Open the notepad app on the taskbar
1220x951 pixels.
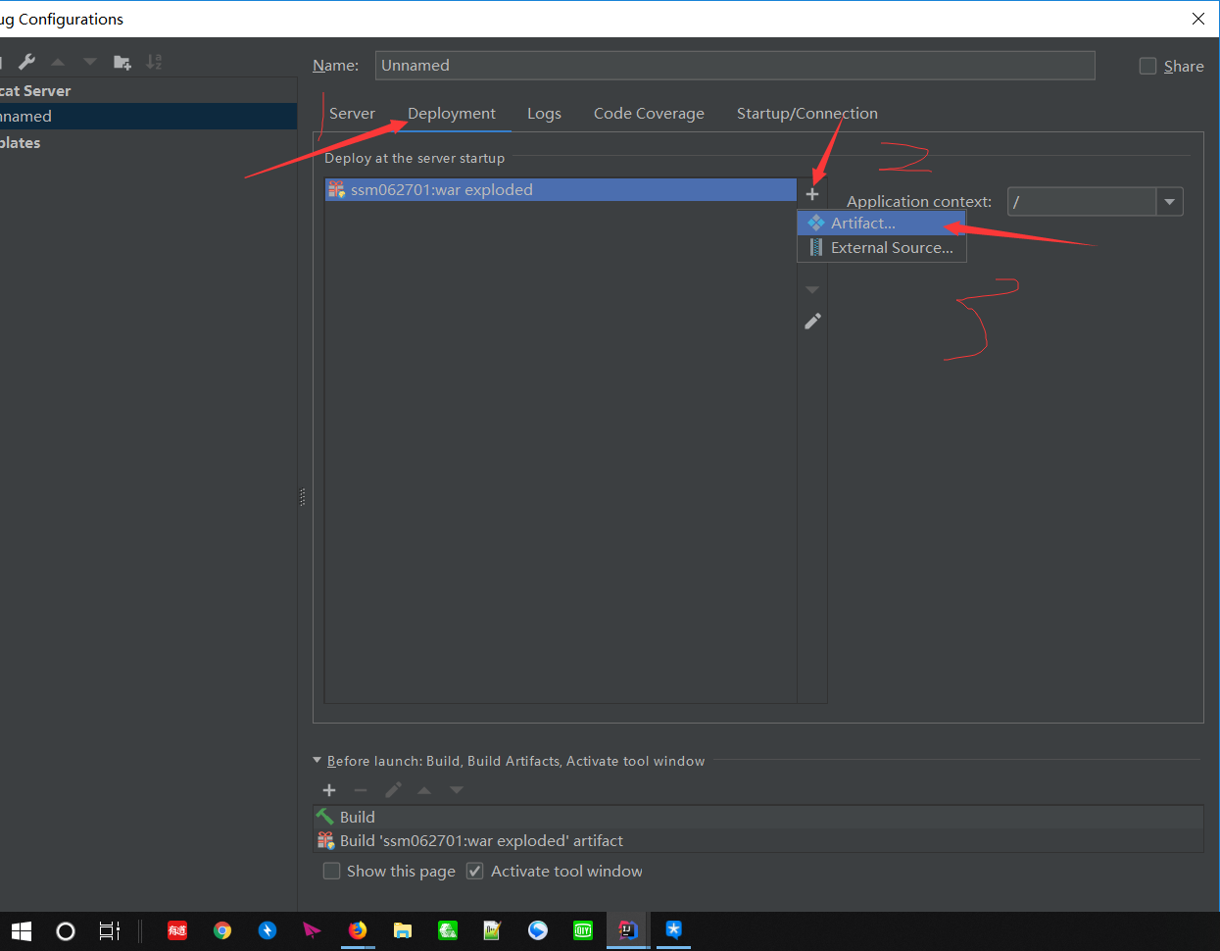coord(493,931)
